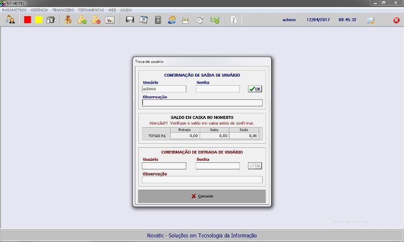Viewport: 404px width, 242px height.
Task: Click the red square toolbar button
Action: click(28, 20)
